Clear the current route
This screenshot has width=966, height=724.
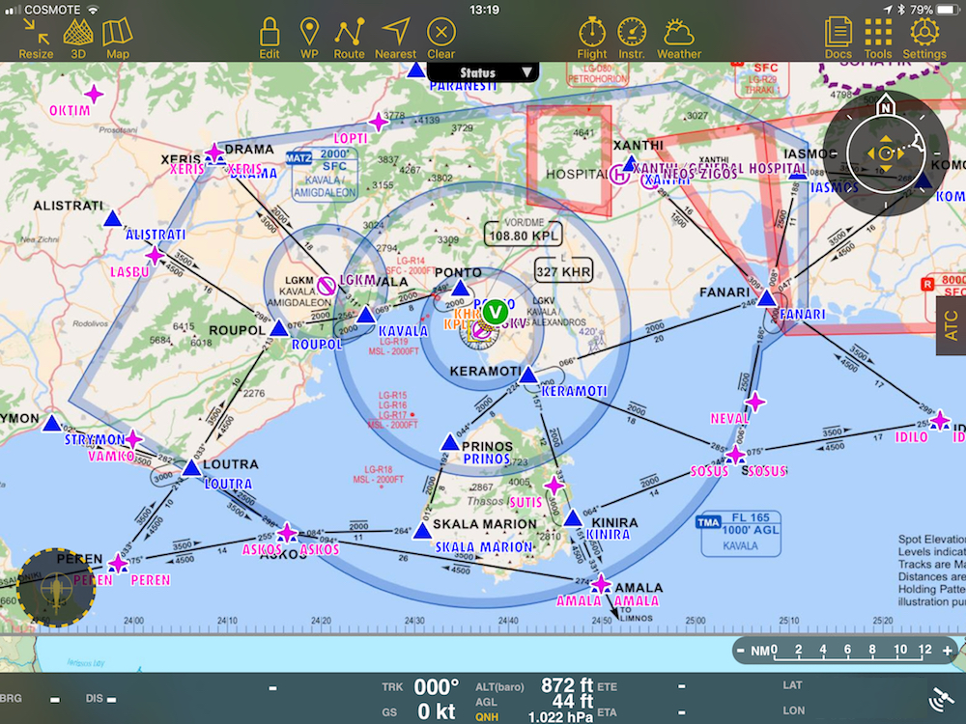(441, 39)
